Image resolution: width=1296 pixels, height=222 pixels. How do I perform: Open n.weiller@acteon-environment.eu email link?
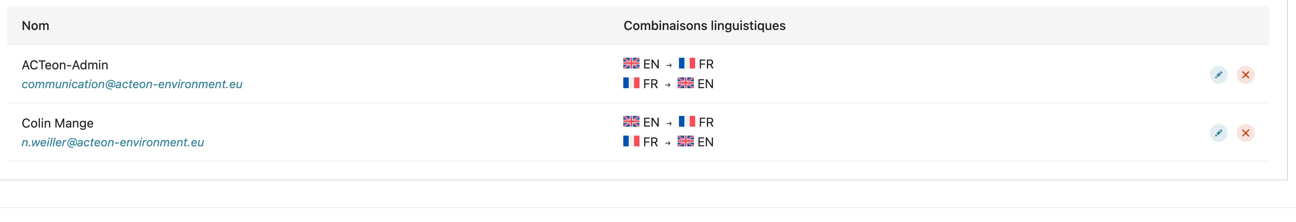[113, 142]
